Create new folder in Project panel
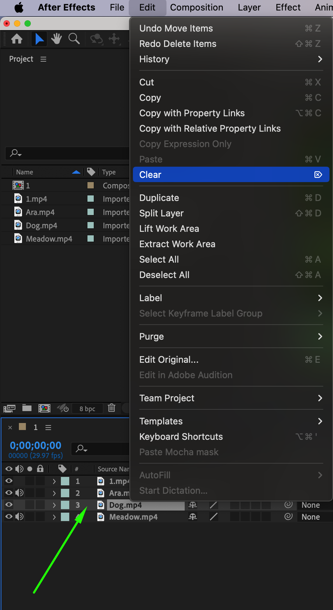The width and height of the screenshot is (333, 610). (27, 408)
